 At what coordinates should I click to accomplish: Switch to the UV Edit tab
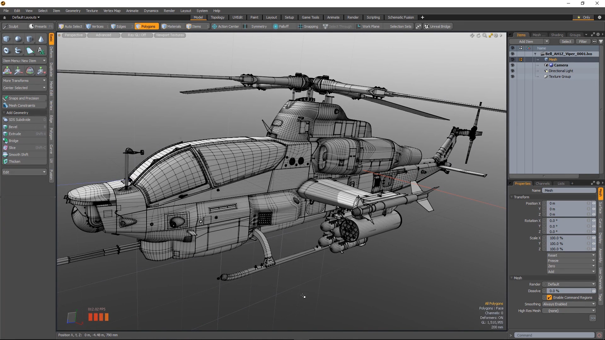pyautogui.click(x=238, y=17)
